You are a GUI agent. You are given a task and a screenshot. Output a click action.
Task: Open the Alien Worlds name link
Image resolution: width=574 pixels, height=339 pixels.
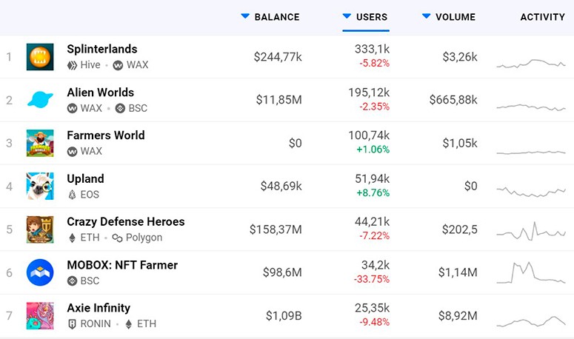pyautogui.click(x=100, y=93)
